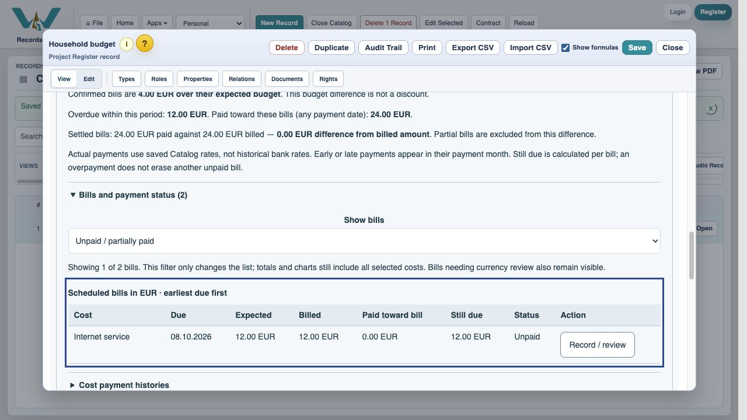Image resolution: width=747 pixels, height=420 pixels.
Task: Click the dialog's vertical scrollbar thumb
Action: (x=692, y=256)
